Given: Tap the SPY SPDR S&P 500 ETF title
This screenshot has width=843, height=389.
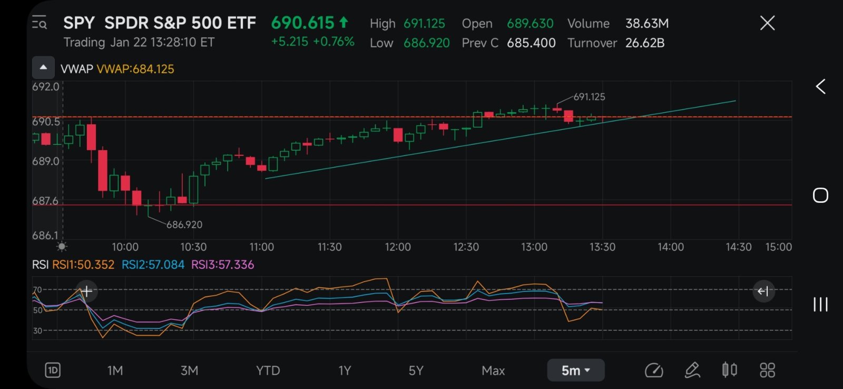Looking at the screenshot, I should pos(160,23).
